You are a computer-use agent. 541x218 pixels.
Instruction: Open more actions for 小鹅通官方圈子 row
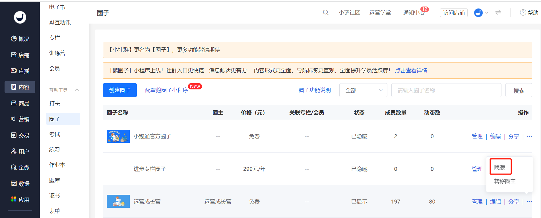529,136
